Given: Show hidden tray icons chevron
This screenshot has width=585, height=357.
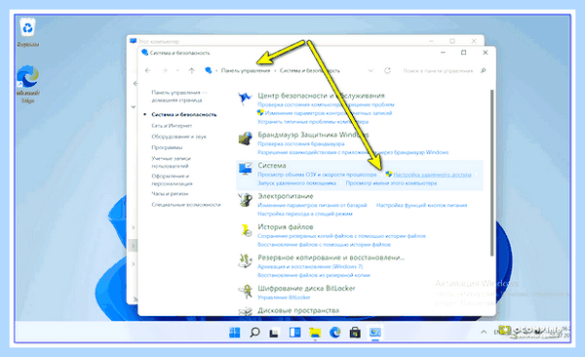Looking at the screenshot, I should point(484,332).
